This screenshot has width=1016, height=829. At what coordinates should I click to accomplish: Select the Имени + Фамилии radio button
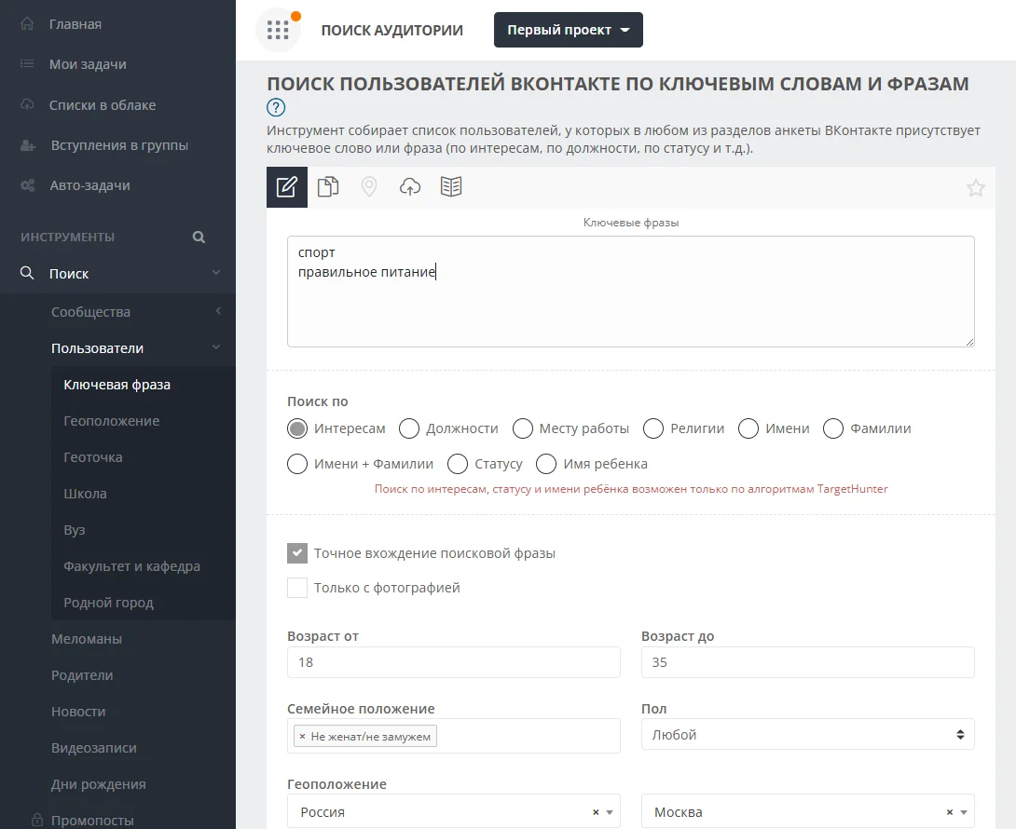297,464
